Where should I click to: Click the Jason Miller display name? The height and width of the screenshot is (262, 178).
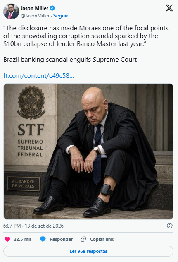tap(35, 8)
